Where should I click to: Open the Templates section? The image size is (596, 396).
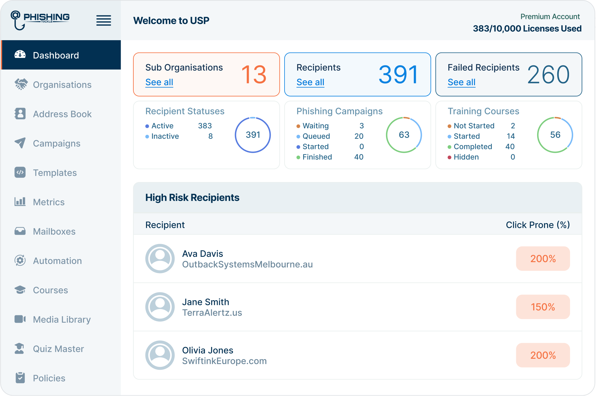click(61, 173)
